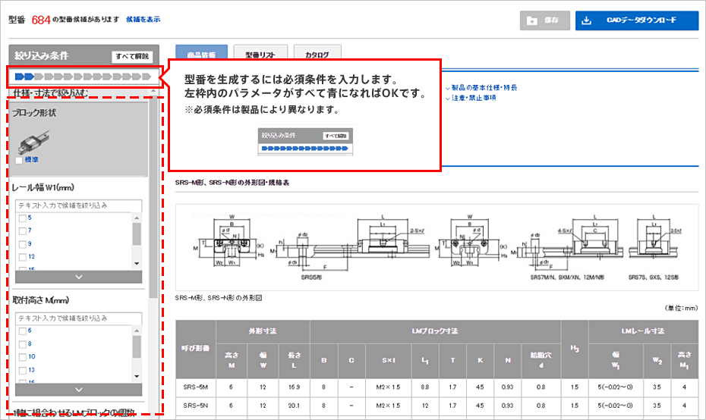Switch to the 商品情報 tab

coord(201,52)
